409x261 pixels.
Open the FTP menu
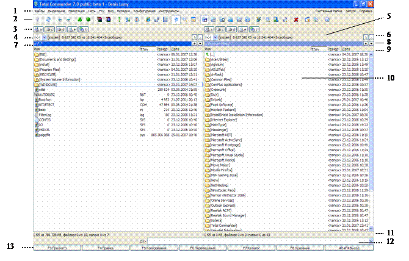coord(101,11)
